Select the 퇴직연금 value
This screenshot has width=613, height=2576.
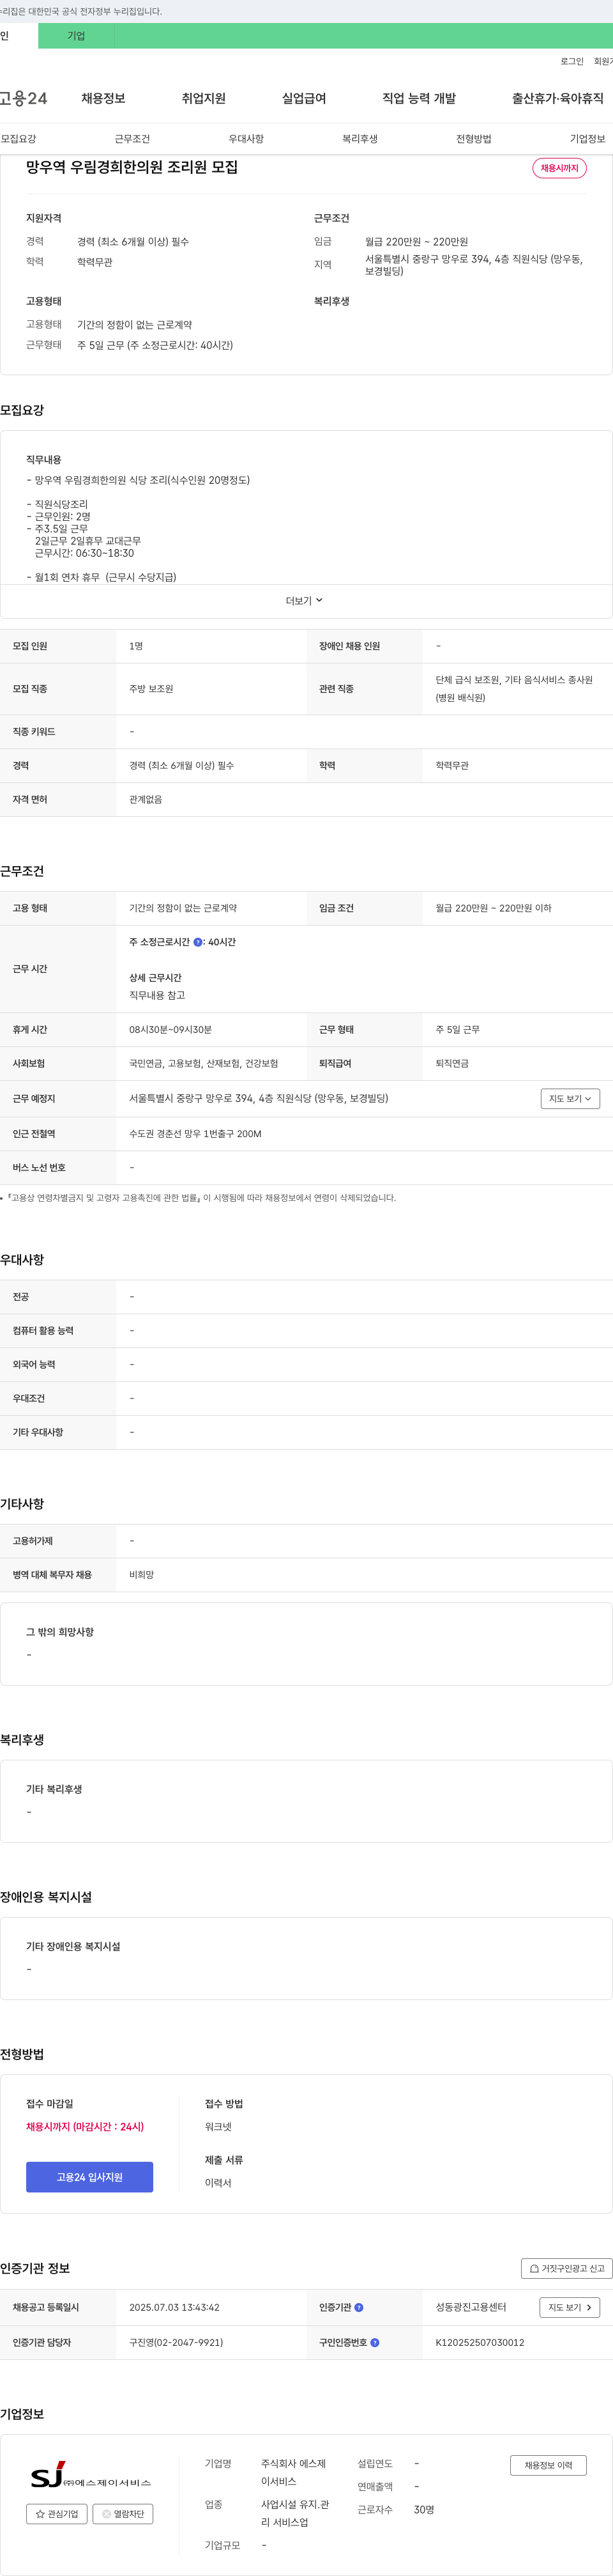point(452,1064)
